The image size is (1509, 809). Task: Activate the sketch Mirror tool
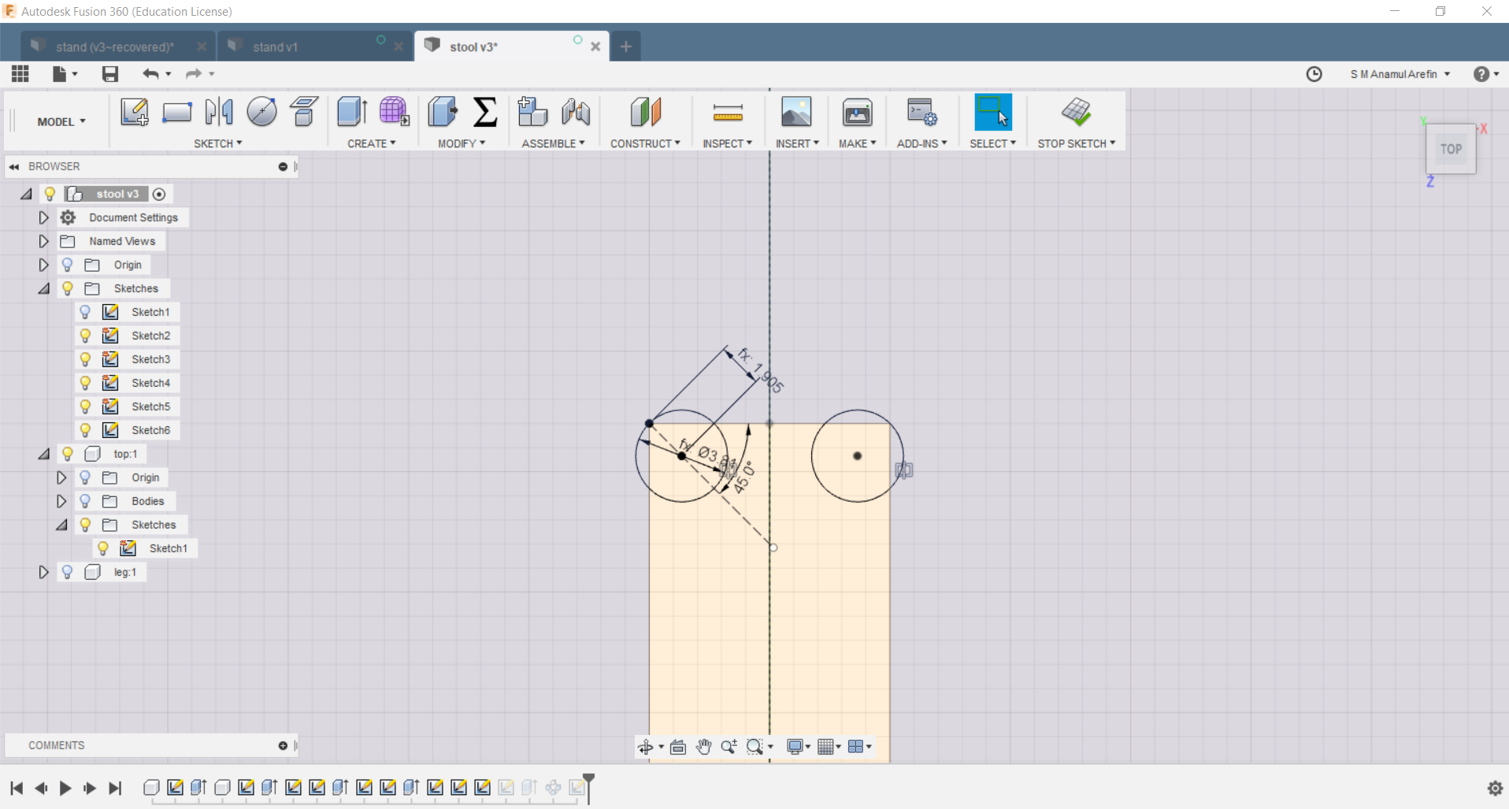(x=219, y=113)
